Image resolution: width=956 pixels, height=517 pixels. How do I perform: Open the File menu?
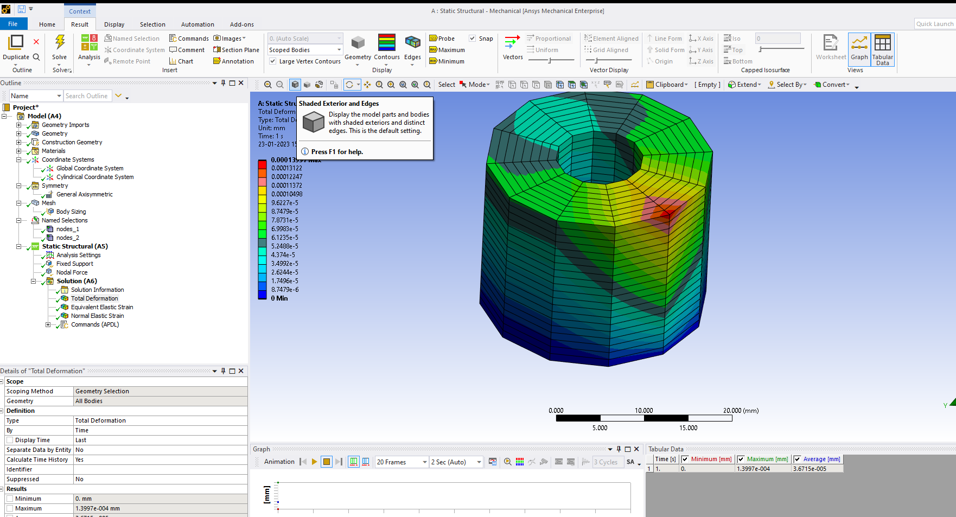tap(13, 24)
